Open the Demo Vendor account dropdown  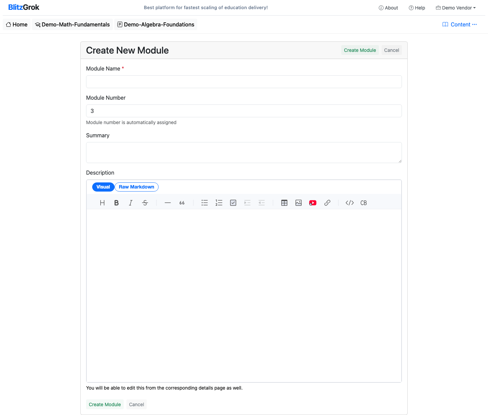click(x=456, y=8)
